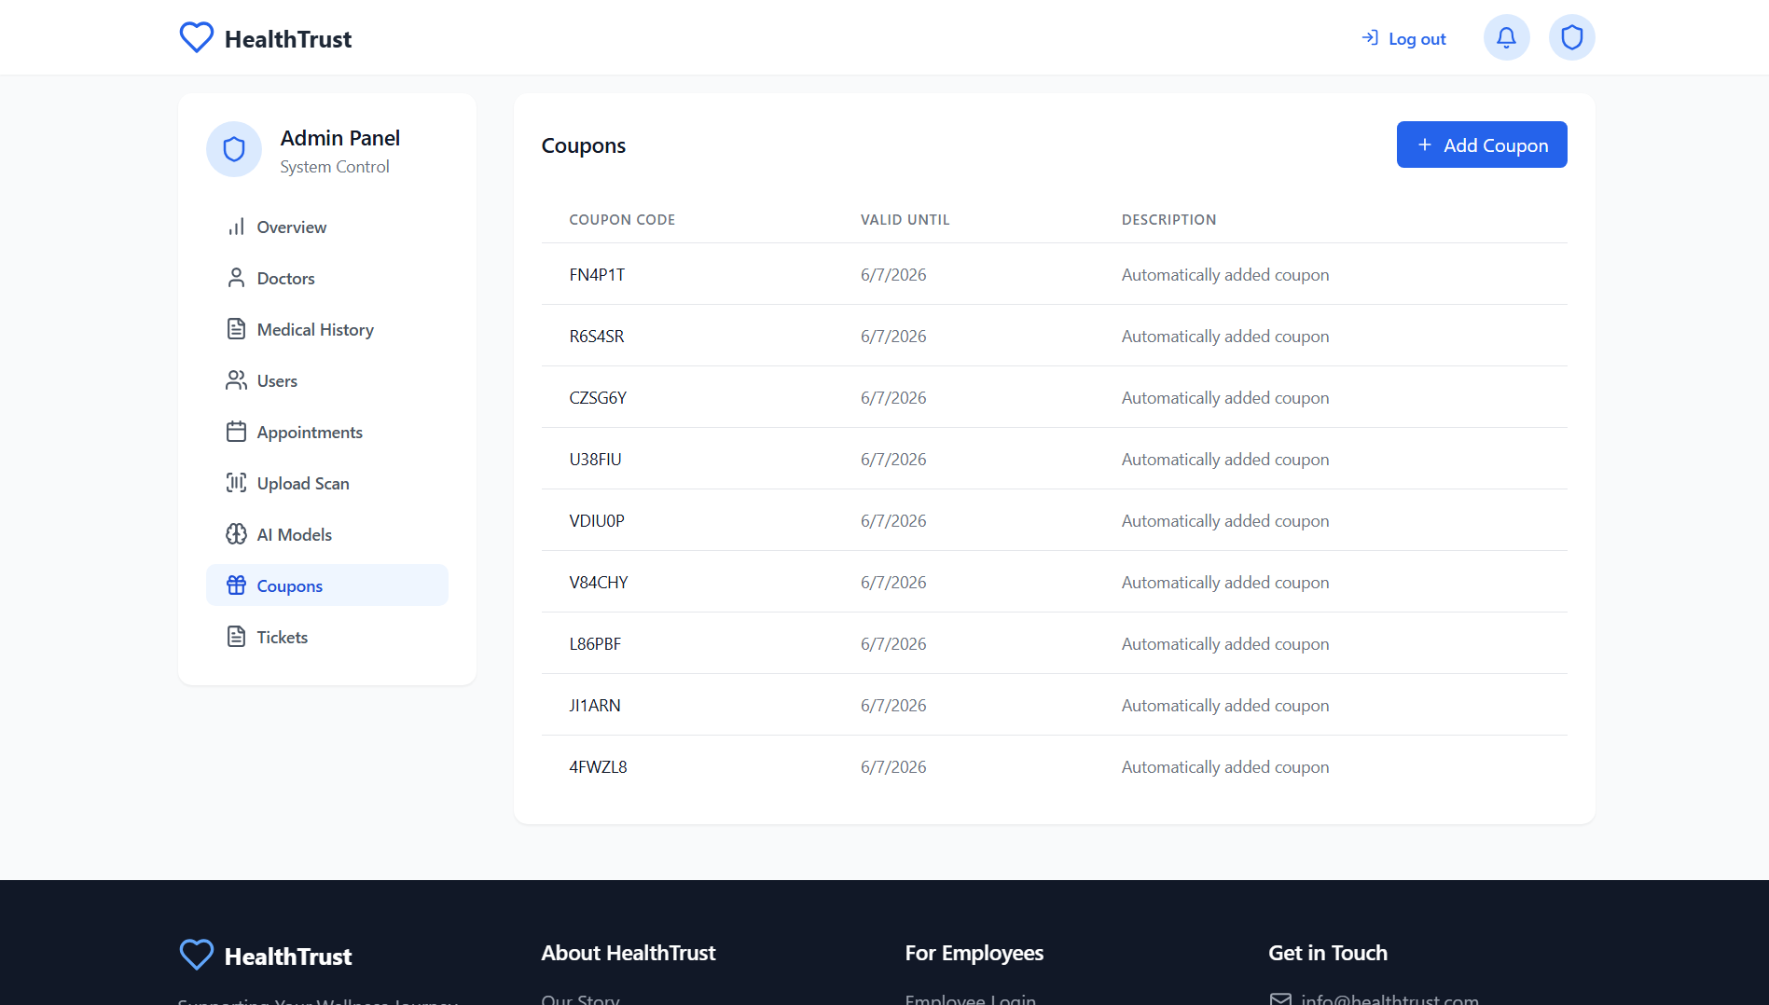This screenshot has height=1005, width=1769.
Task: Select coupon code V84CHY
Action: coord(599,583)
